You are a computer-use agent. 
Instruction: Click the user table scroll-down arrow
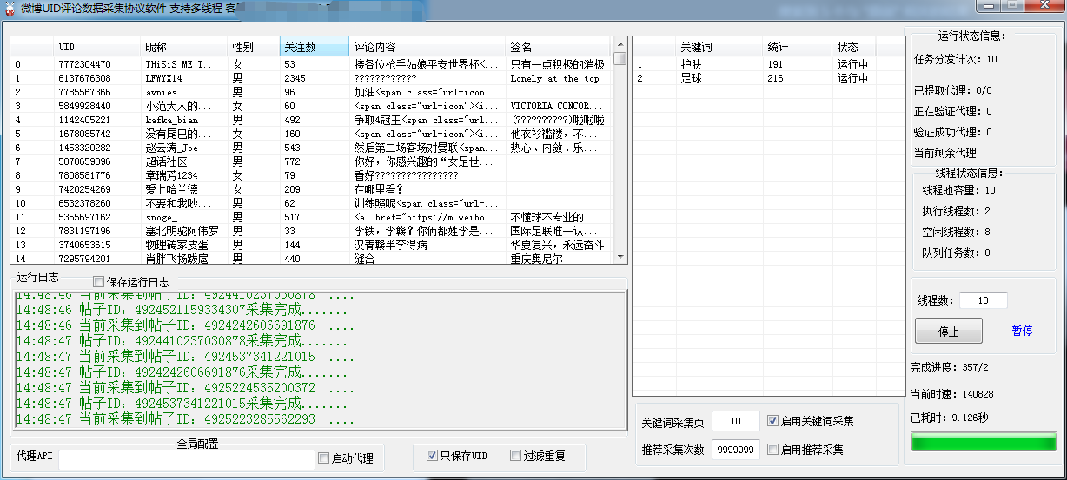tap(620, 256)
